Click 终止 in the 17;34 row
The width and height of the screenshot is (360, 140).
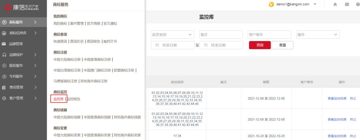pos(353,136)
